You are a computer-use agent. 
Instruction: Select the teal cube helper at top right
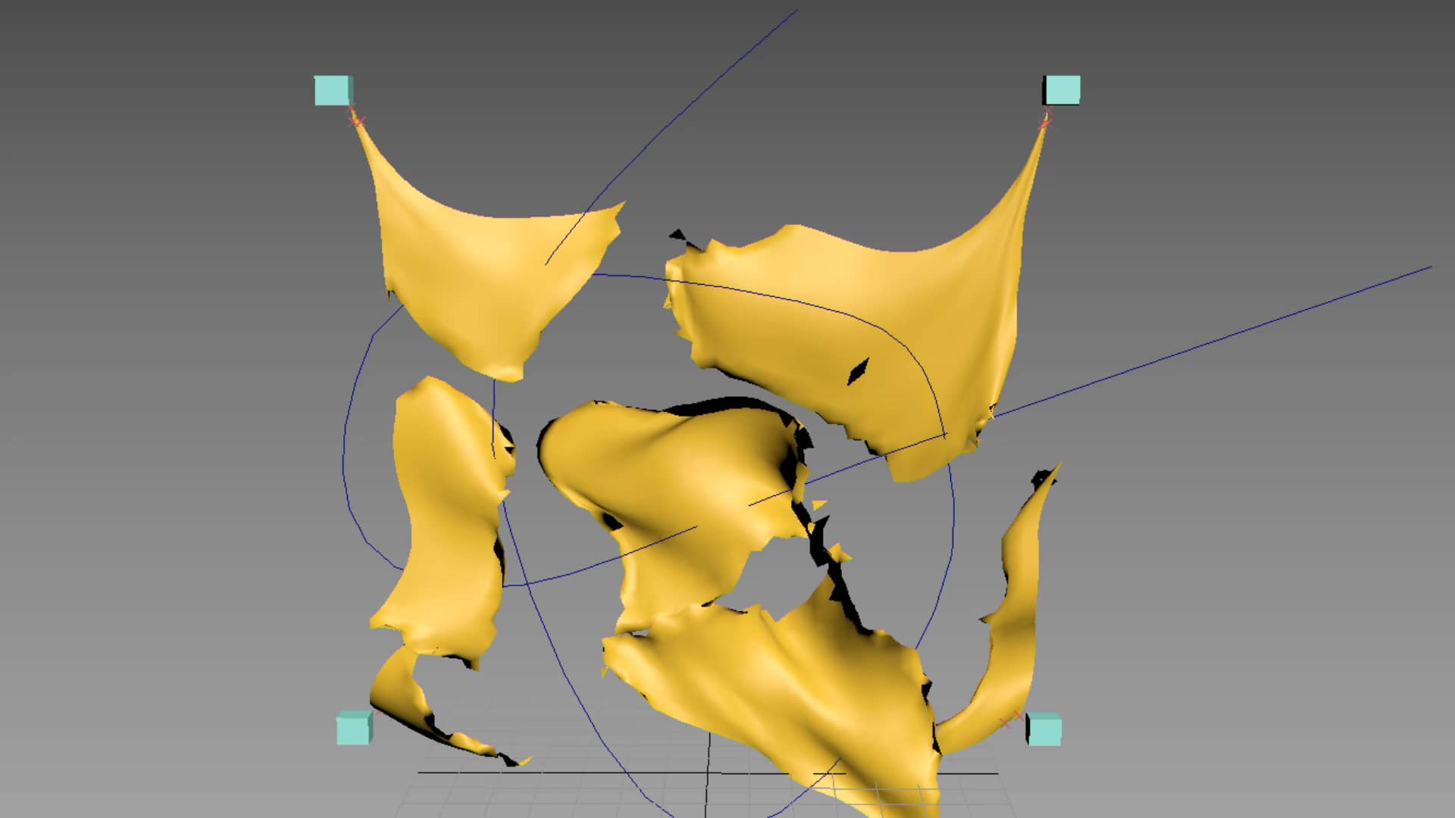coord(1062,90)
